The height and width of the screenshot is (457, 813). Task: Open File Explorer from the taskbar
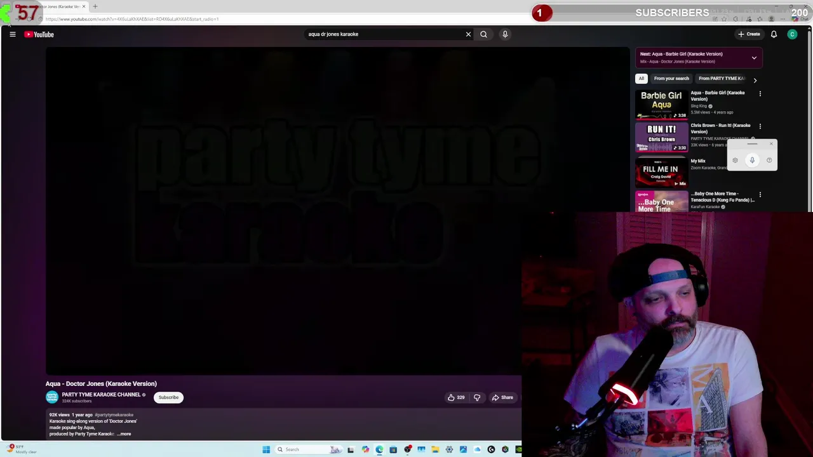point(435,449)
